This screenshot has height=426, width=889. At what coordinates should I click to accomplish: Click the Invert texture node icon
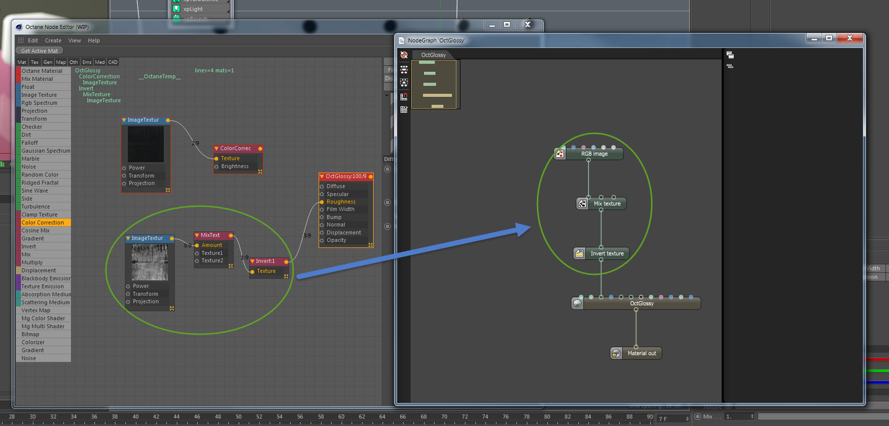click(579, 253)
